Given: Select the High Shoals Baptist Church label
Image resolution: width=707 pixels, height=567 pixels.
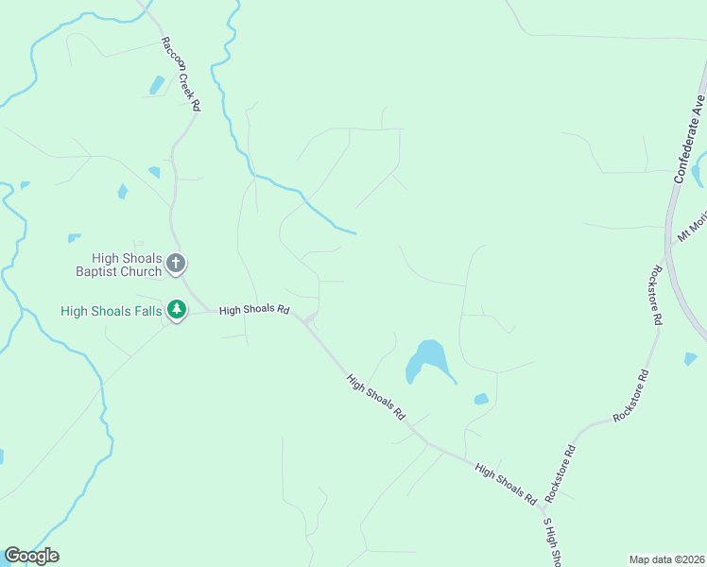Looking at the screenshot, I should point(119,265).
